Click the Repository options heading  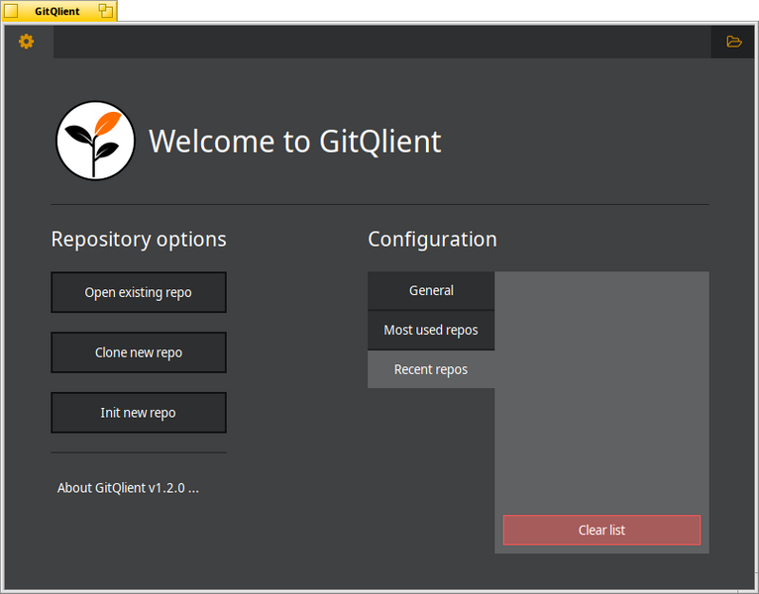(x=139, y=240)
